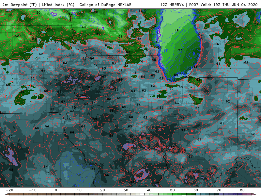Click the '70' dewpoint value on the map
Screen dimensions: 261x196
point(173,148)
